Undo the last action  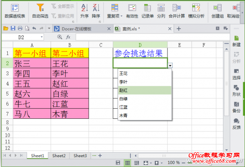click(x=34, y=29)
